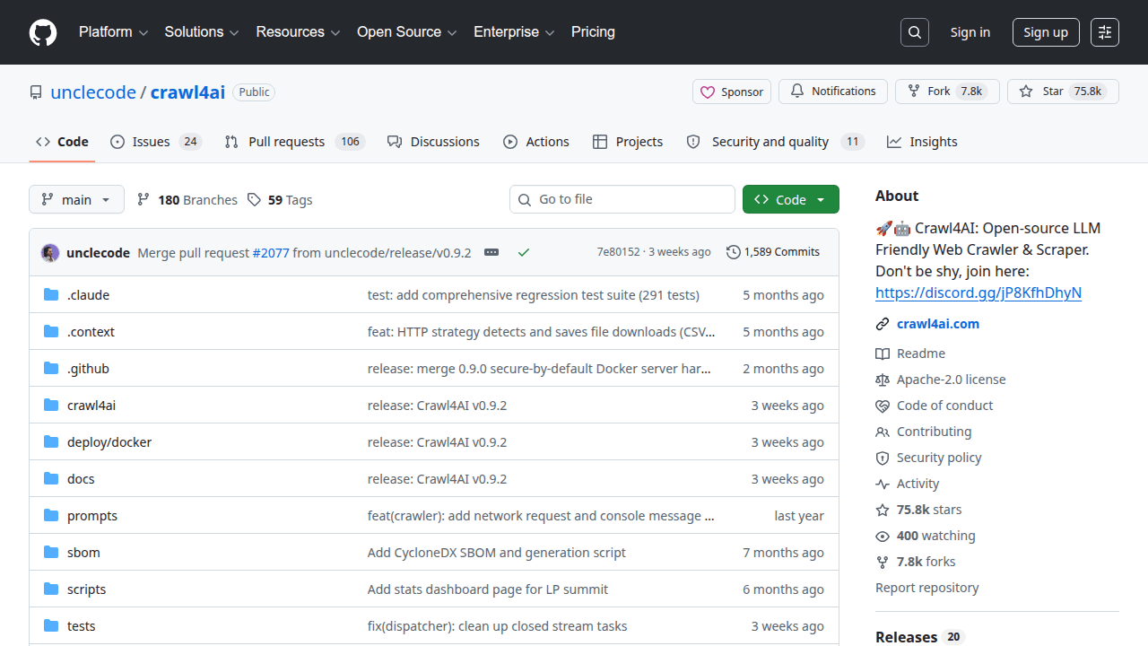Screen dimensions: 1148x646
Task: Open the prompts folder
Action: [x=92, y=516]
